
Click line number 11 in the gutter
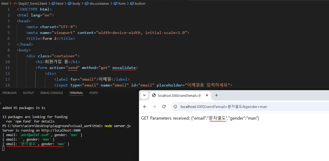click(x=7, y=68)
